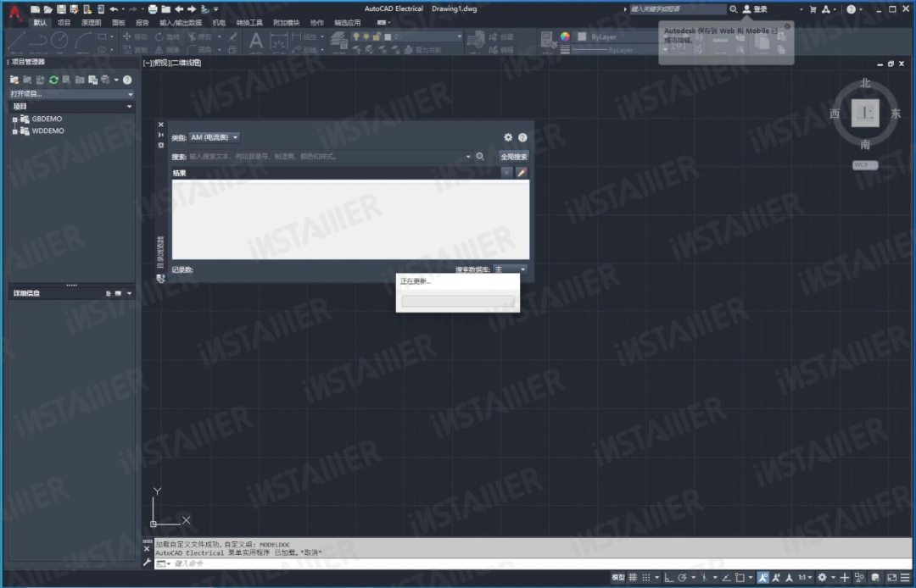916x588 pixels.
Task: Switch to the 项目 ribbon tab
Action: tap(64, 23)
